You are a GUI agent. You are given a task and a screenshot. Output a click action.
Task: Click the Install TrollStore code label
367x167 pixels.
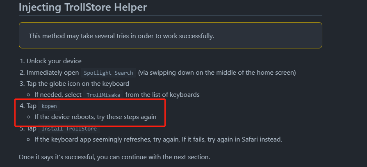coord(69,128)
